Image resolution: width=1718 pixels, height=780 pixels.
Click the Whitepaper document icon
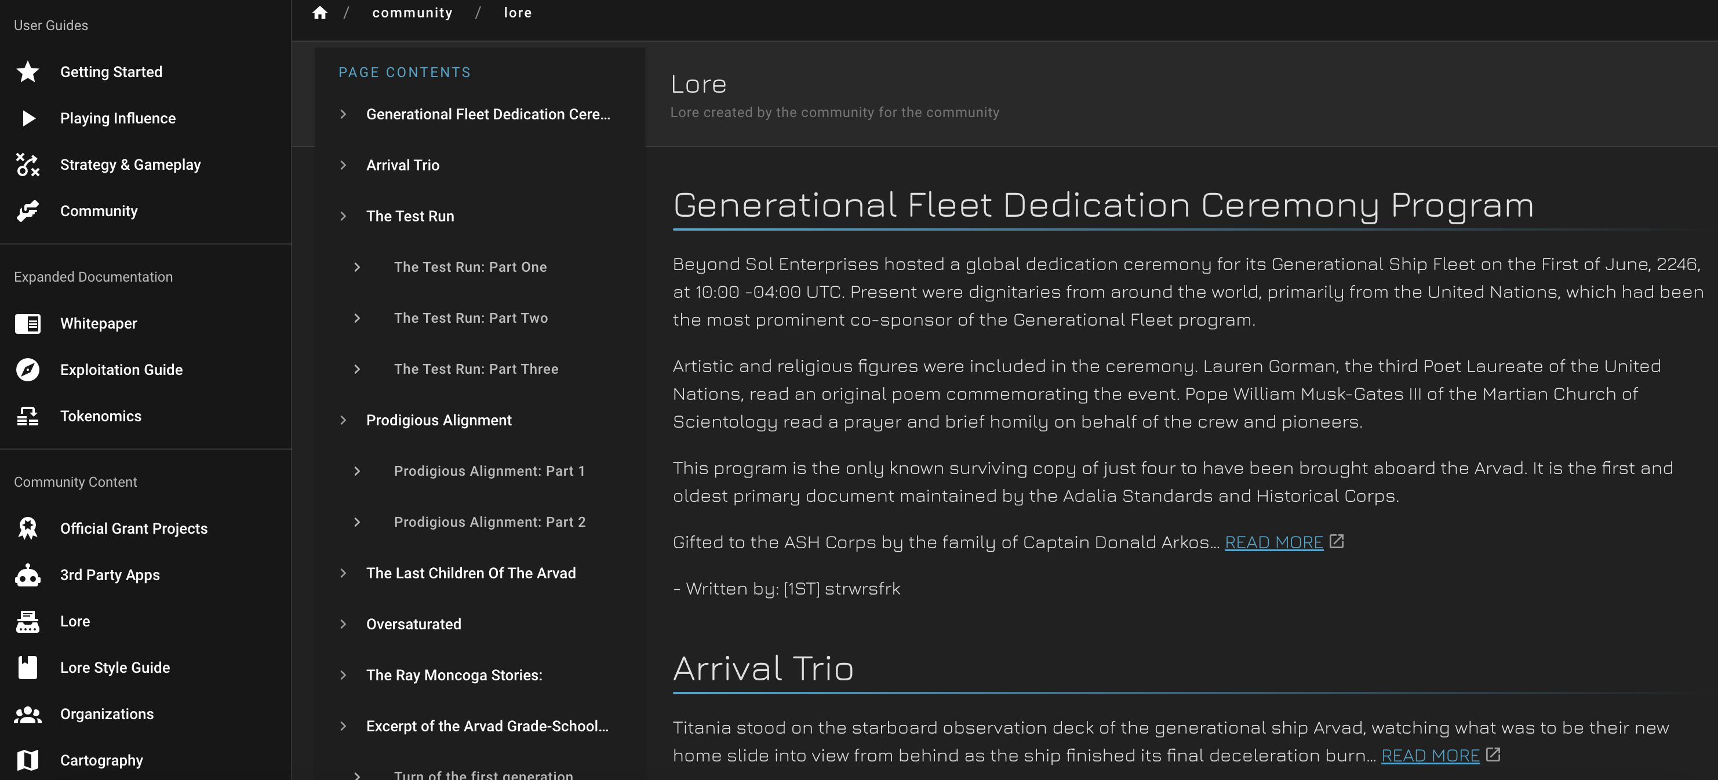click(27, 323)
